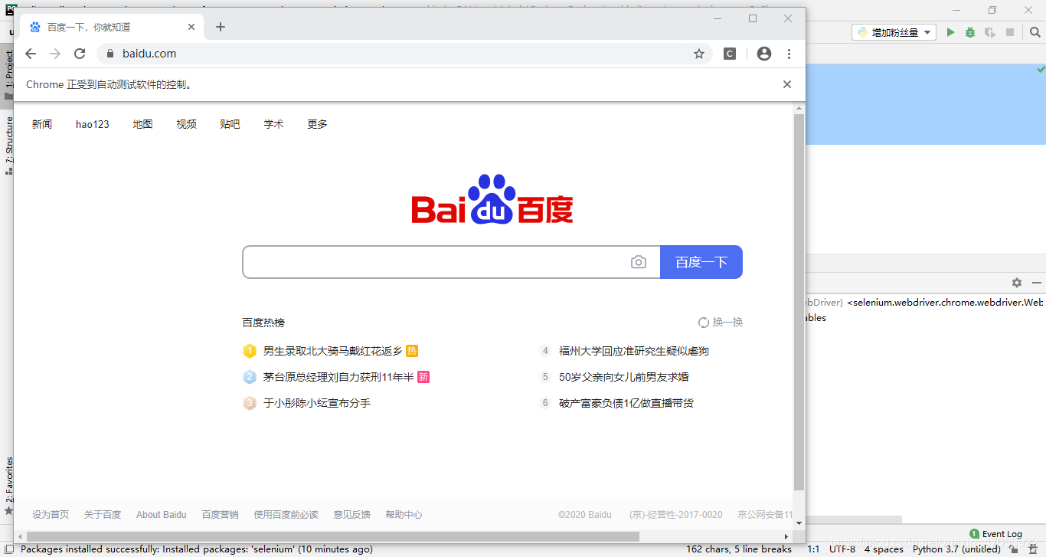
Task: Click UTF-8 encoding selector in status bar
Action: tap(842, 549)
